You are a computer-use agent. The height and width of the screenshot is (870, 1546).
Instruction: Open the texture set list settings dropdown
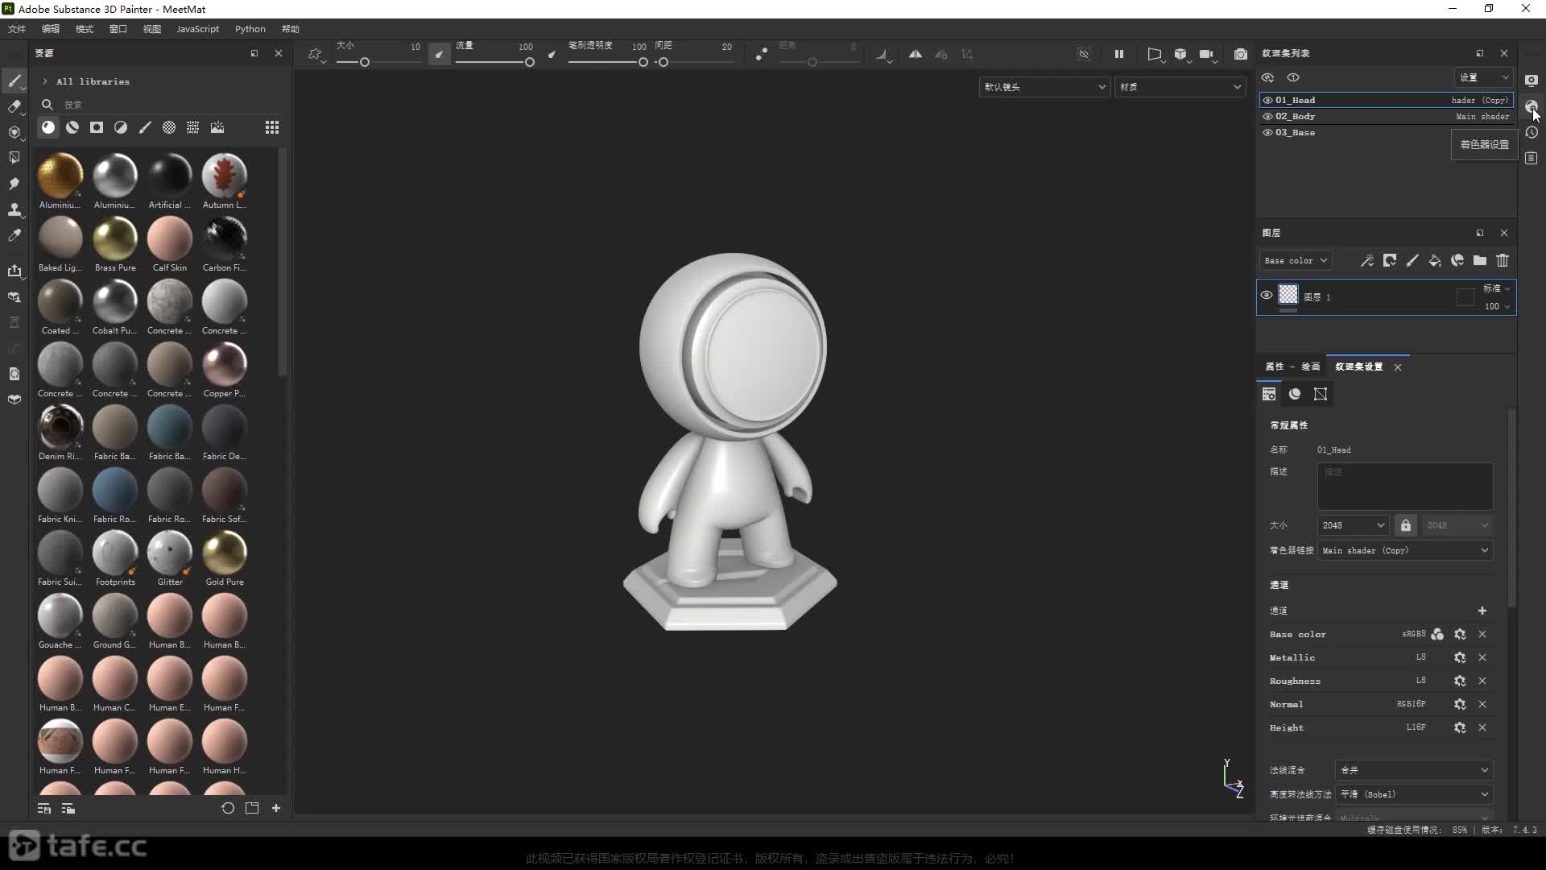(1483, 77)
